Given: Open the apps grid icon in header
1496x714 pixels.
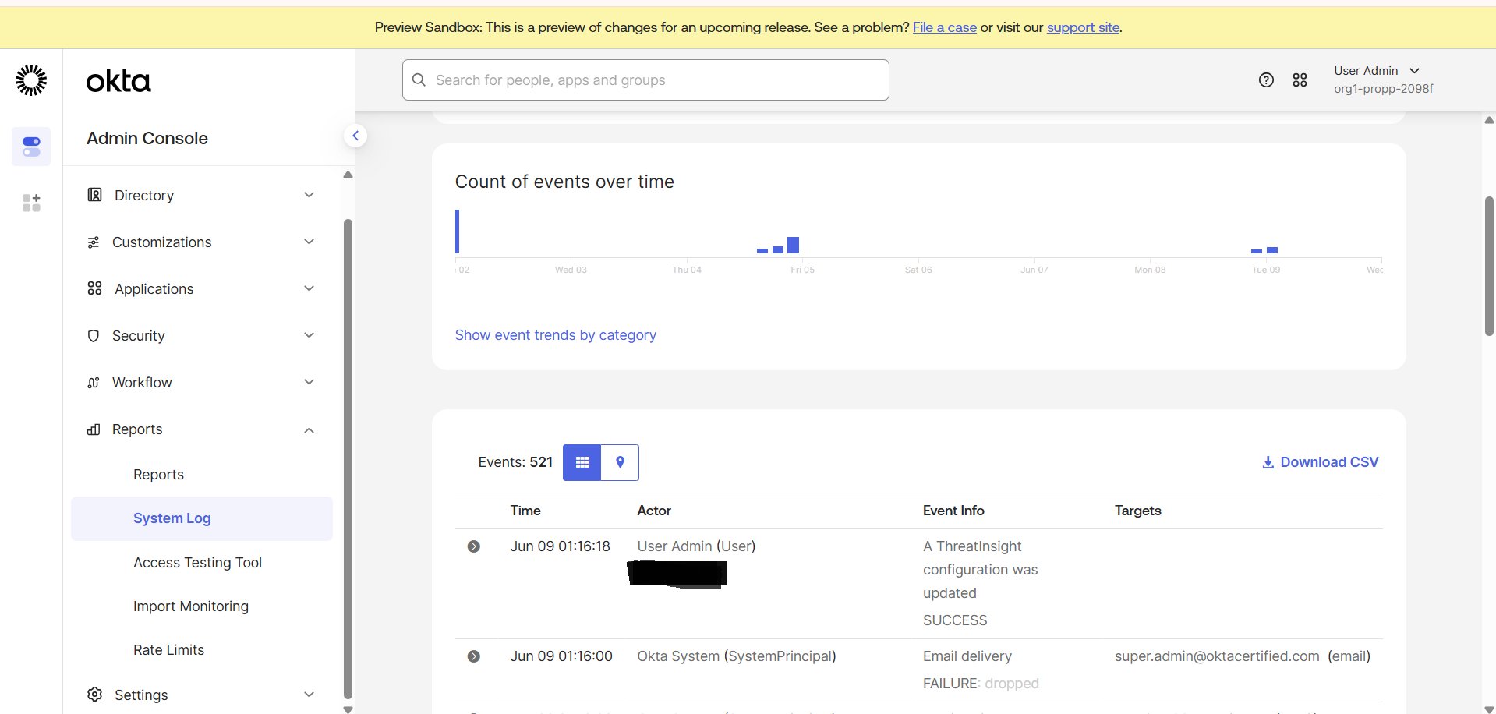Looking at the screenshot, I should pyautogui.click(x=1300, y=80).
